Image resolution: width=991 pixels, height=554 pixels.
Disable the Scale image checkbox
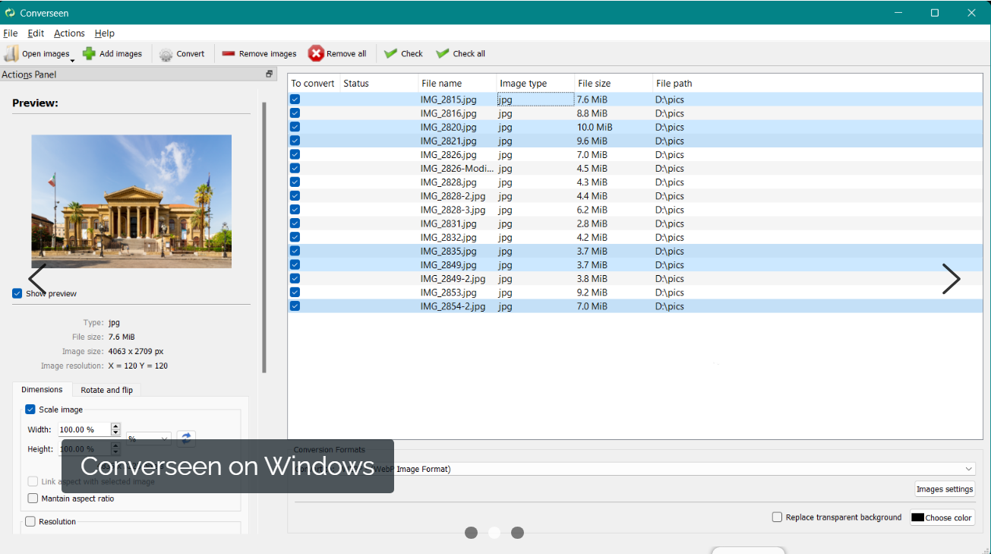(x=30, y=410)
